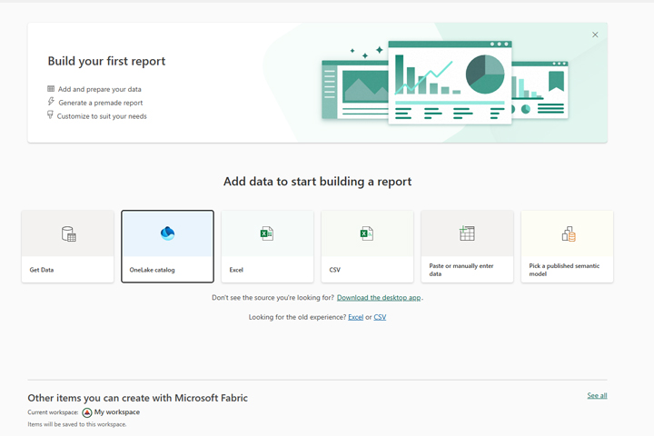Click the report charts banner illustration
Image resolution: width=654 pixels, height=436 pixels.
click(445, 82)
